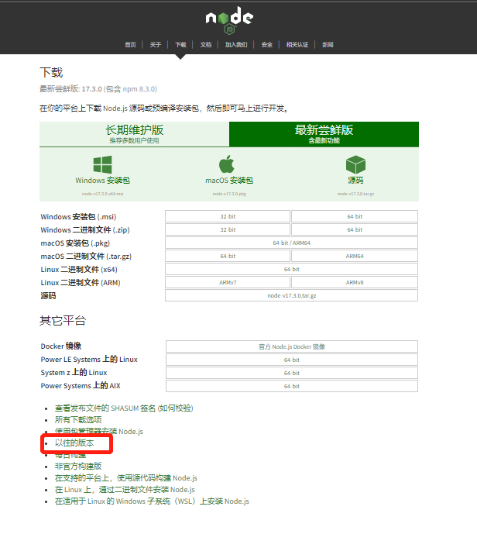Download Windows 二进制文件 (.zip) 64 bit
This screenshot has width=477, height=534.
tap(355, 229)
